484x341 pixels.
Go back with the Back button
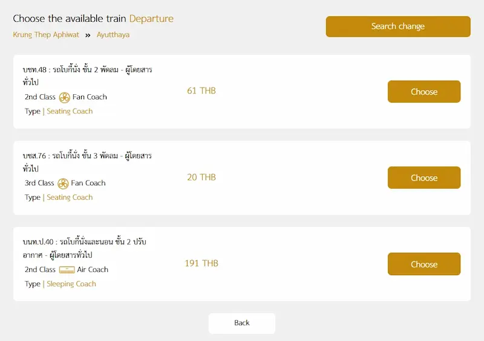[241, 323]
